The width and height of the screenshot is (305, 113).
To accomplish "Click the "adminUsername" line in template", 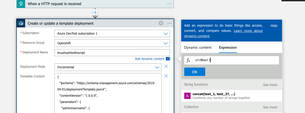I will 75,108.
